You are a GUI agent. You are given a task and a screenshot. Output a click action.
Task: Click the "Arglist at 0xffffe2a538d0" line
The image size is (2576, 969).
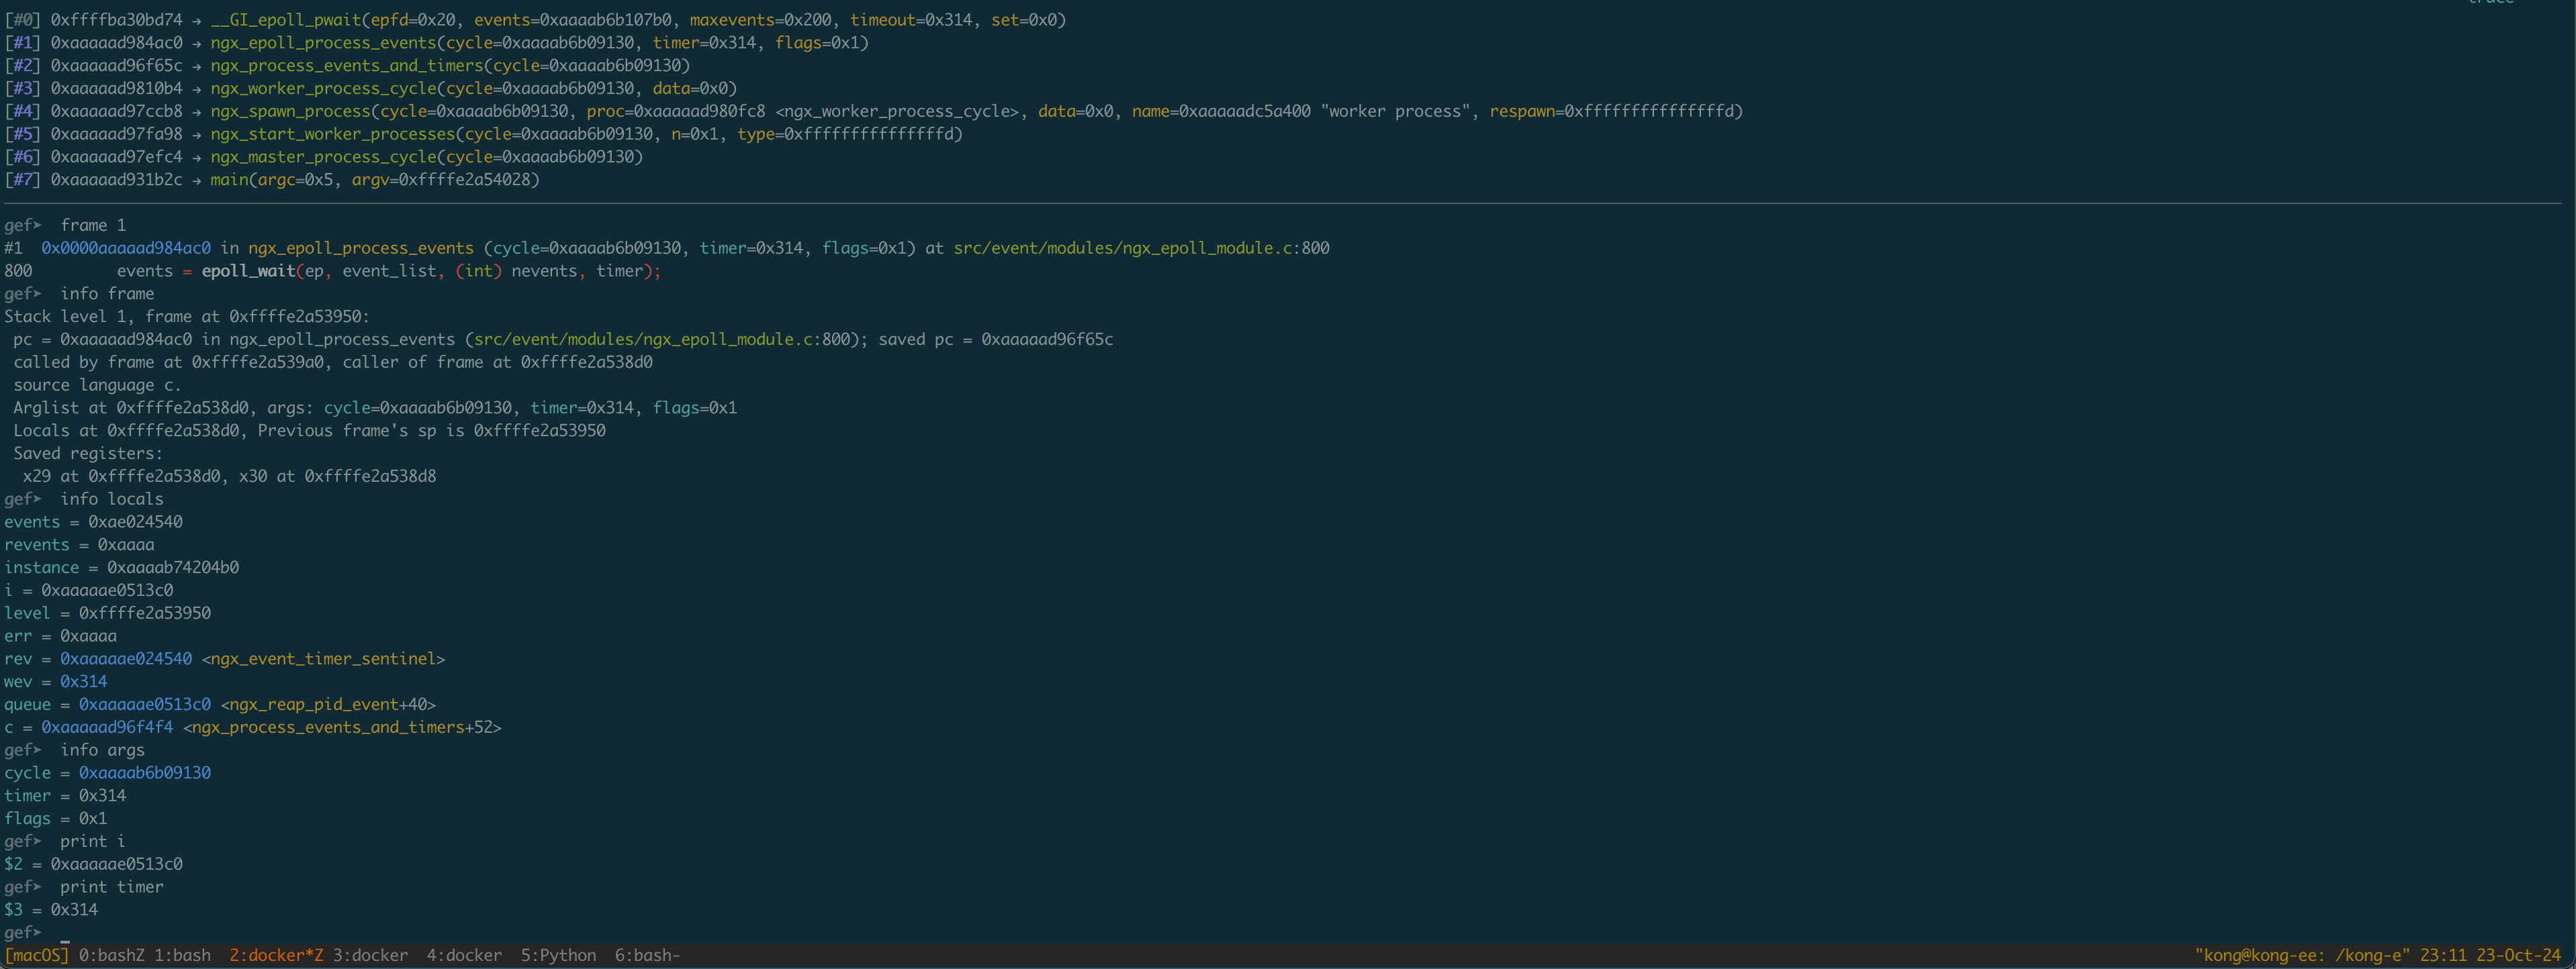click(x=375, y=409)
